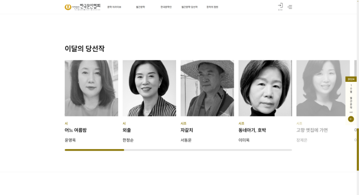The image size is (359, 195).
Task: Click the 2024 label on side widget
Action: [351, 79]
